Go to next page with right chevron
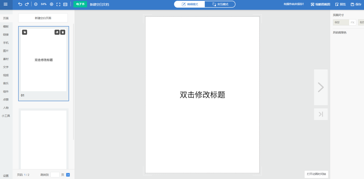This screenshot has height=179, width=364. tap(321, 87)
